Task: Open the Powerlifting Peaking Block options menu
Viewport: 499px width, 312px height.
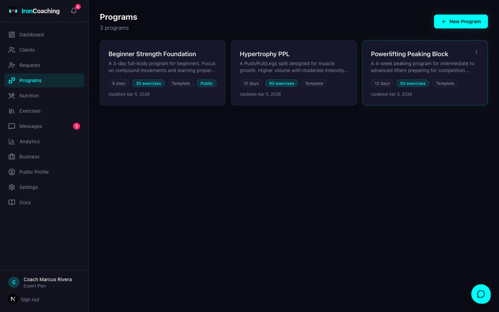Action: coord(476,51)
